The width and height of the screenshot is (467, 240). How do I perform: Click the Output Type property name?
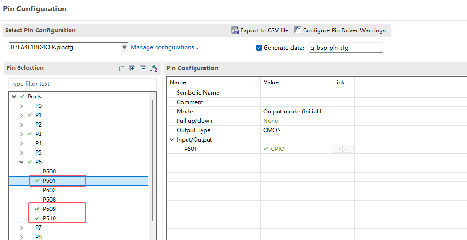coord(193,130)
